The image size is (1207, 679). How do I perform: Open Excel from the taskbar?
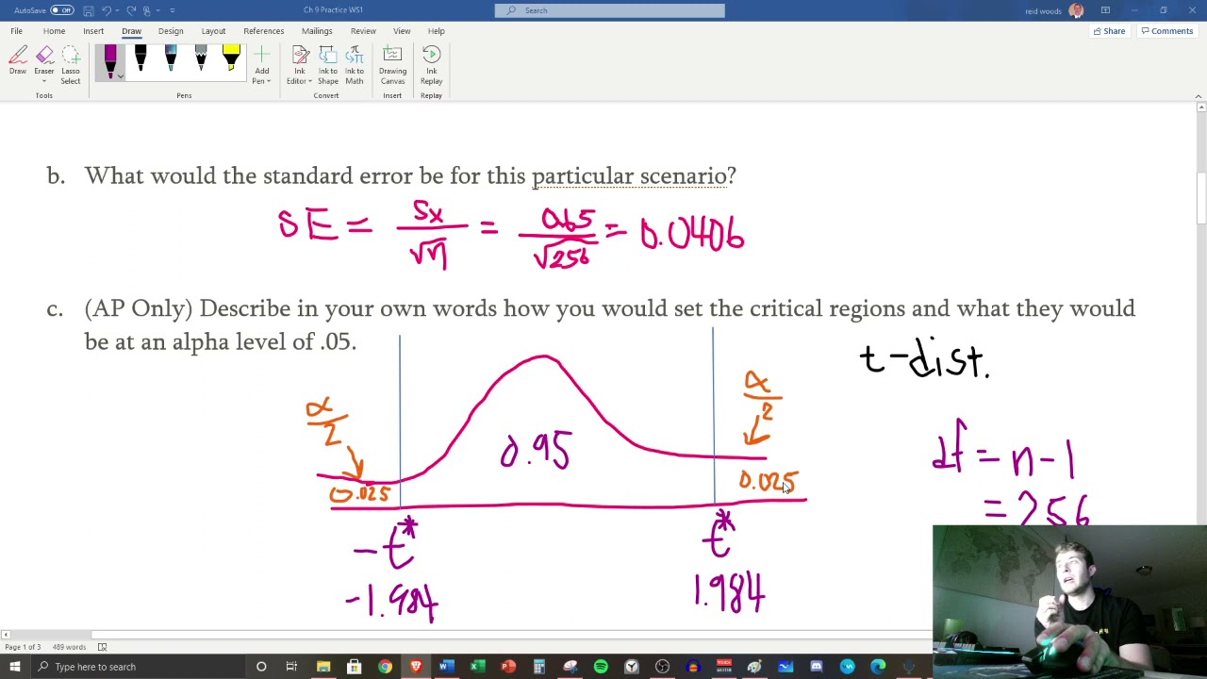click(x=477, y=667)
